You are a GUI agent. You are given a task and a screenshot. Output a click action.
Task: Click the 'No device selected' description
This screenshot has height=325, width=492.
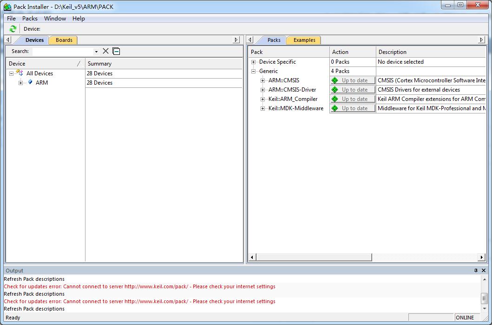coord(400,62)
